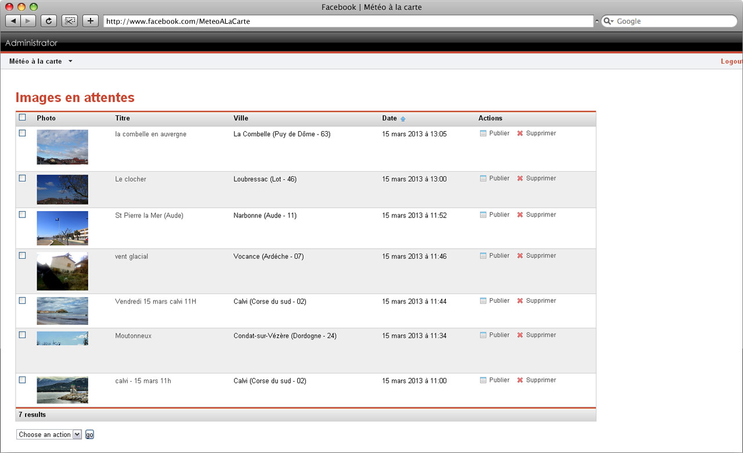The width and height of the screenshot is (743, 453).
Task: Sort by the Titre column header
Action: coord(122,118)
